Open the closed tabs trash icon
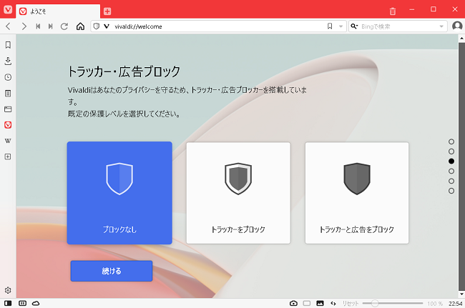 pos(392,11)
